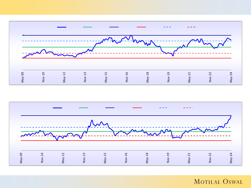Click May-09 axis label on top chart
This screenshot has width=251, height=188.
pos(23,77)
